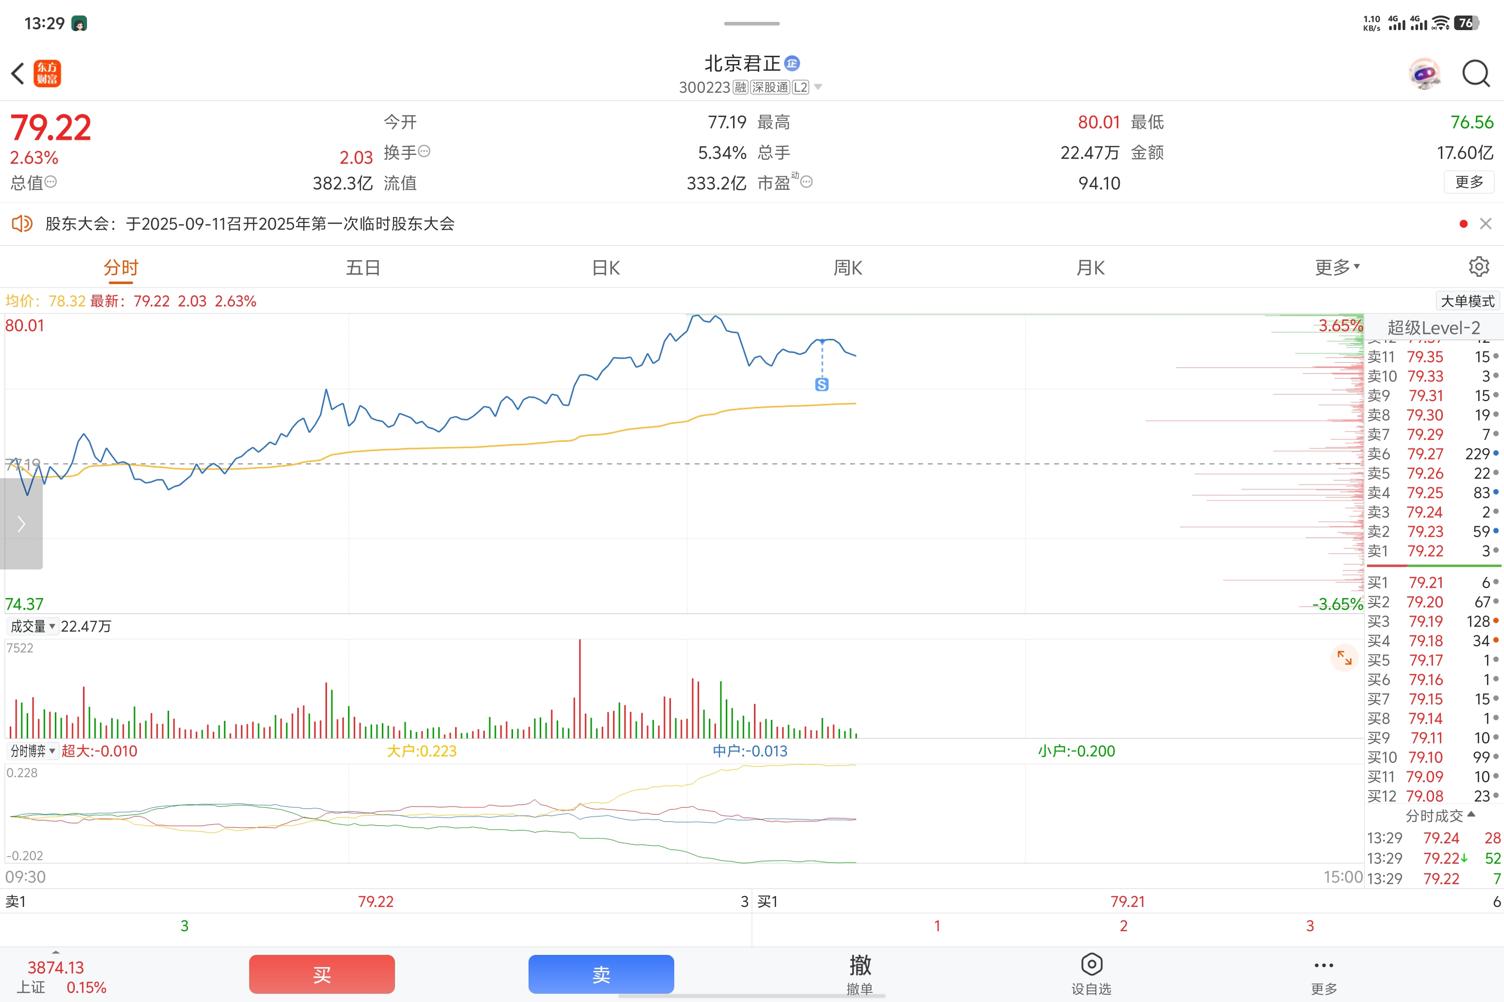The image size is (1504, 1002).
Task: Tap the 深股通 tag
Action: [770, 87]
